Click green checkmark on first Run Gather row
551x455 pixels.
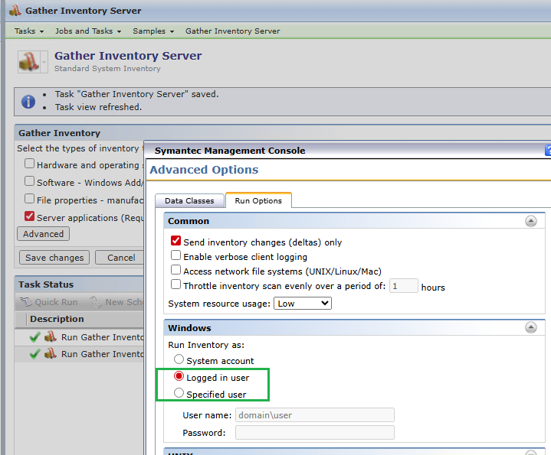34,337
